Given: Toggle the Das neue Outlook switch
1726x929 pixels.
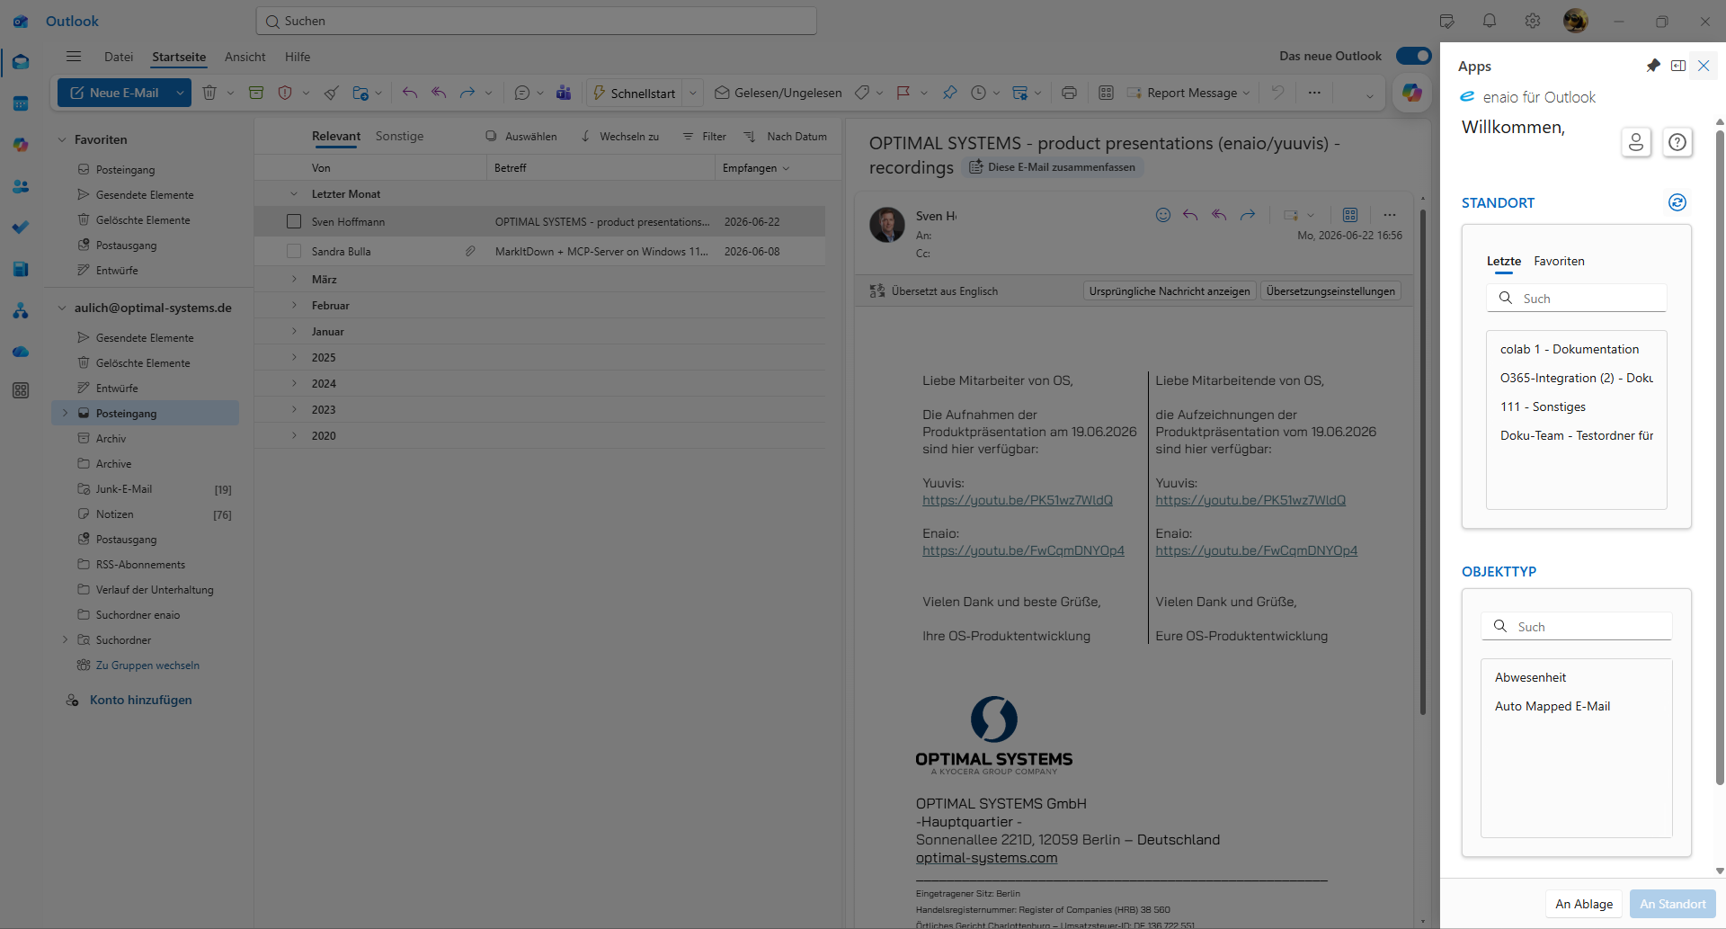Looking at the screenshot, I should pos(1413,56).
